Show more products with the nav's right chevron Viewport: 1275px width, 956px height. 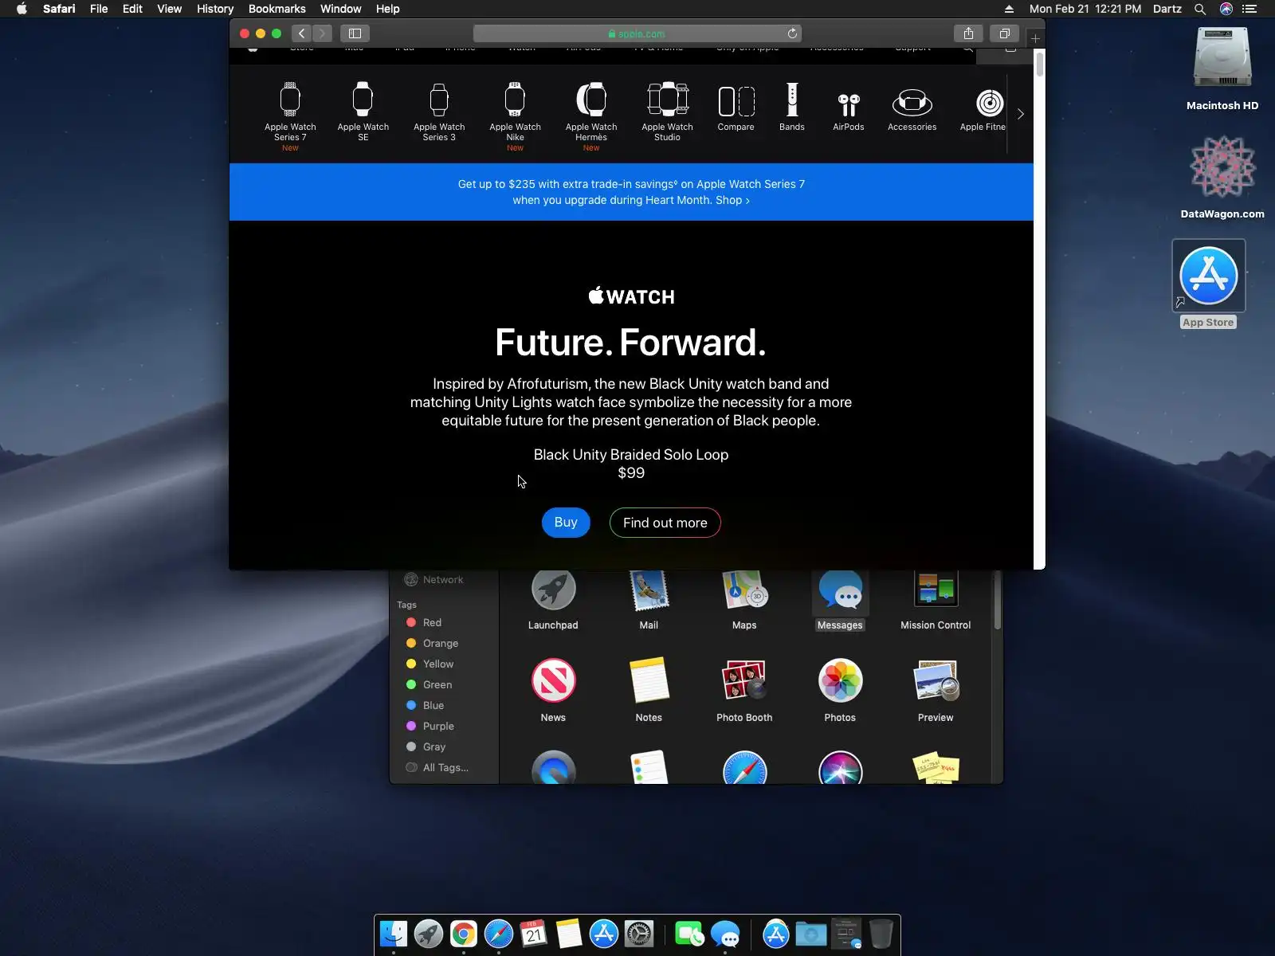(1020, 114)
